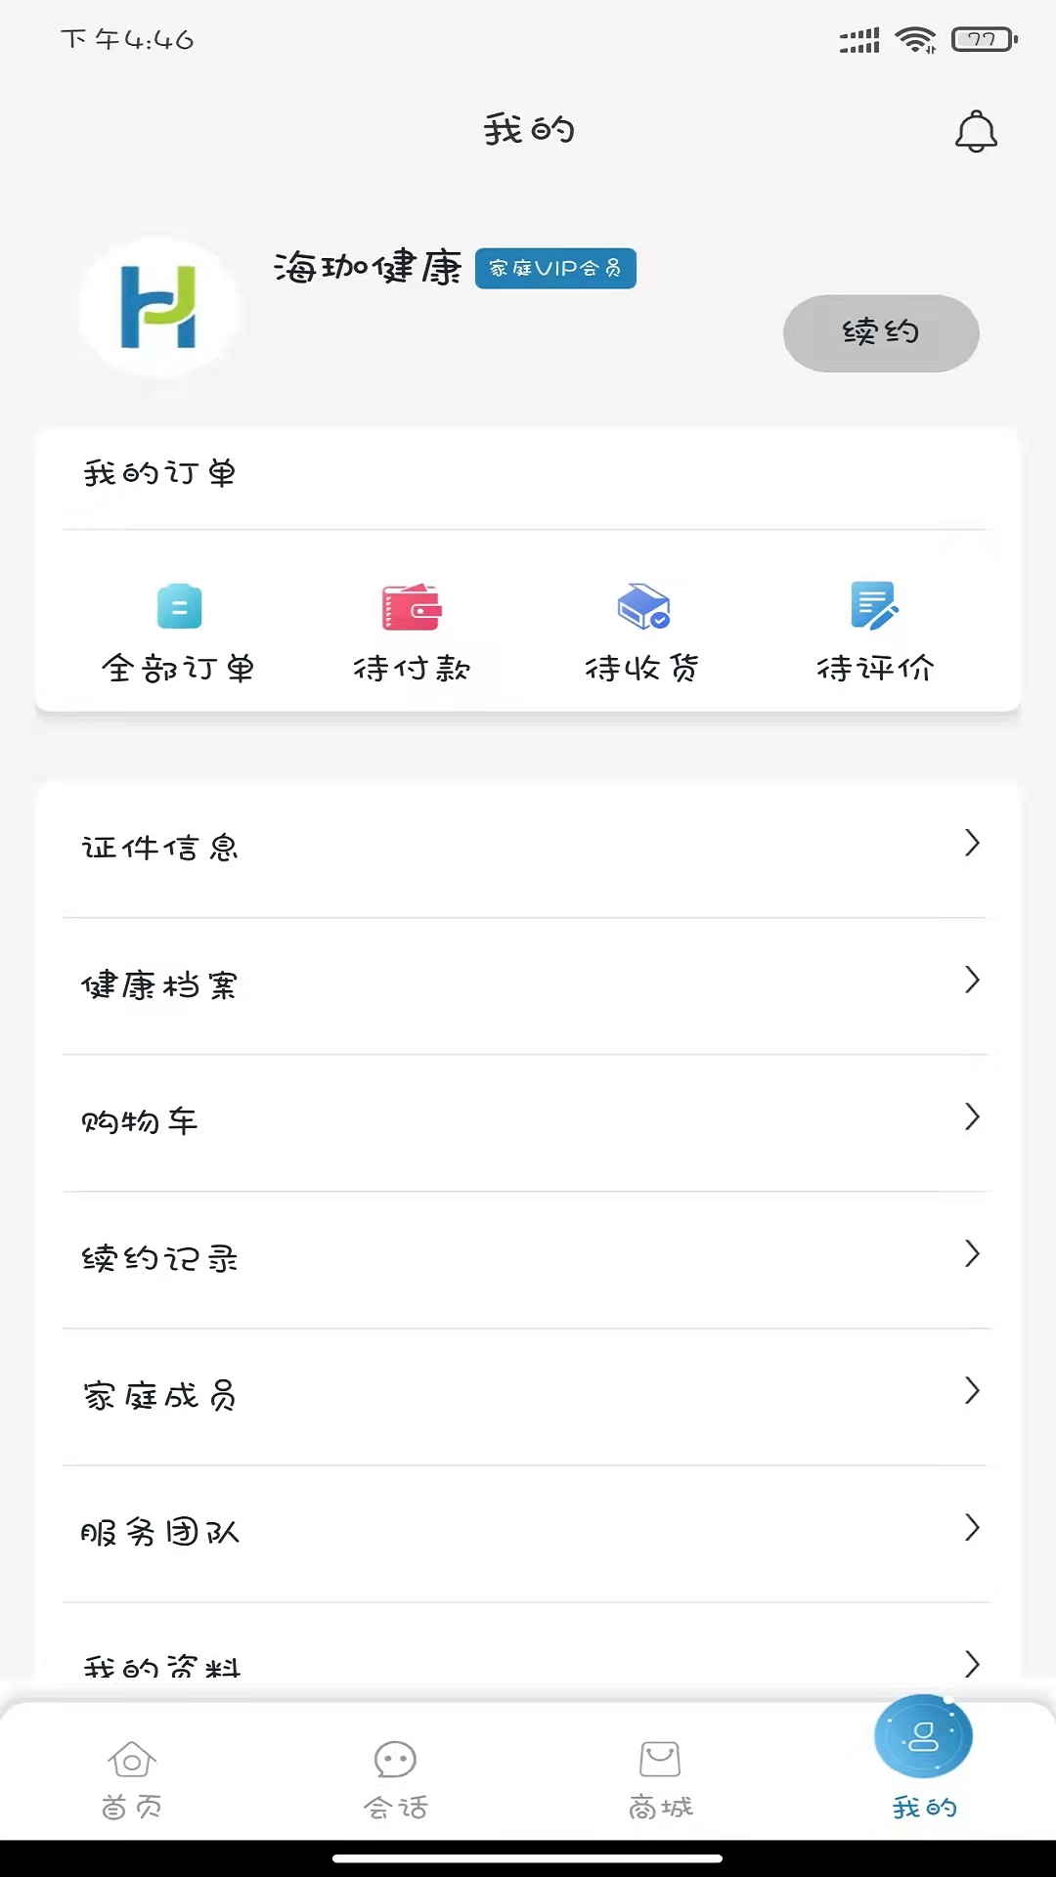Open the 购物车 chevron arrow
Screen dimensions: 1056x1877
(x=972, y=1116)
